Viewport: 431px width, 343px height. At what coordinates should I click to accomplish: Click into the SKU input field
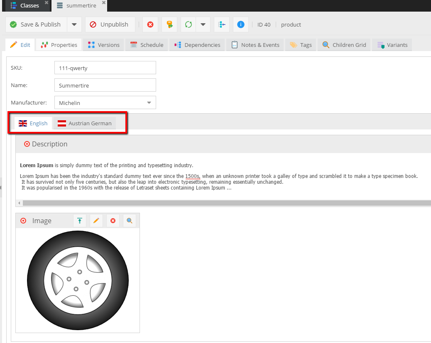coord(105,68)
